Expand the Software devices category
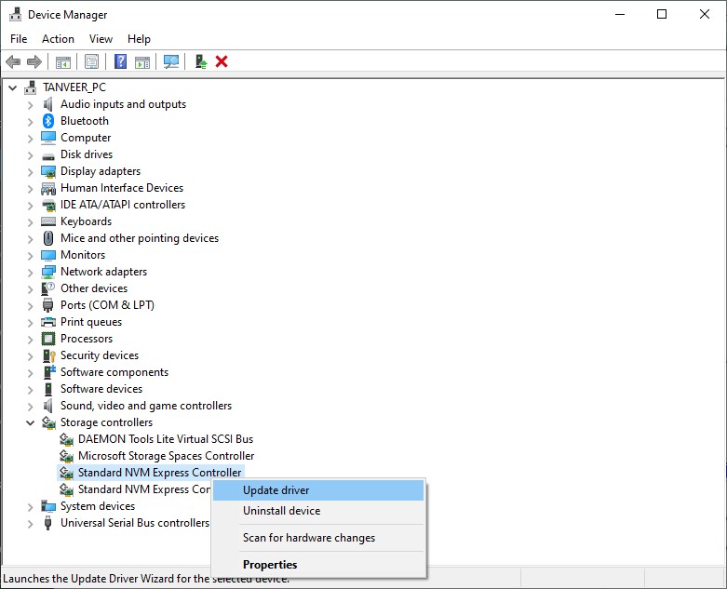 coord(31,390)
